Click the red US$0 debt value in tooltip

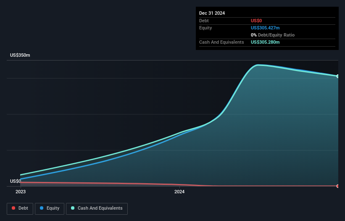tap(256, 21)
